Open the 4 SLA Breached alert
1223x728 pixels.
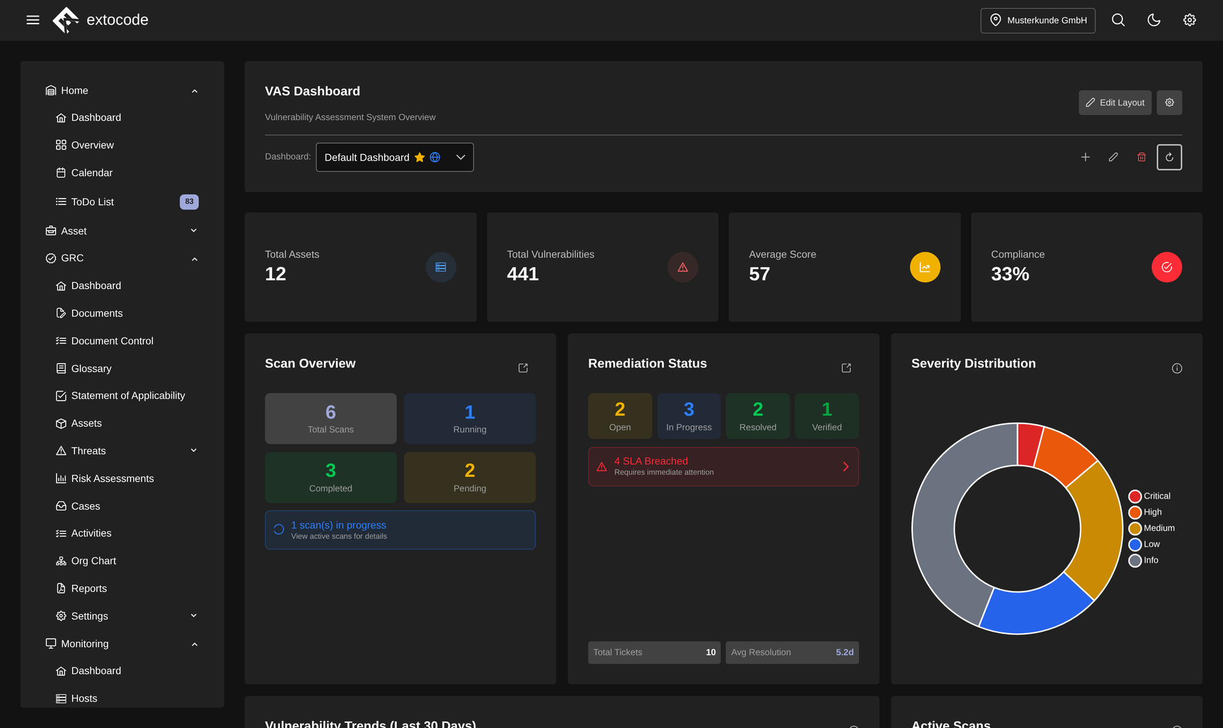click(723, 467)
